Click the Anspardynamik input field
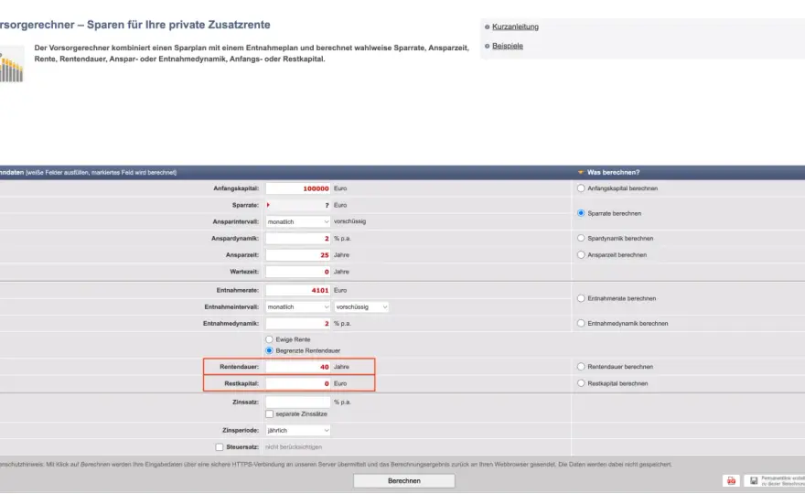 click(x=298, y=238)
